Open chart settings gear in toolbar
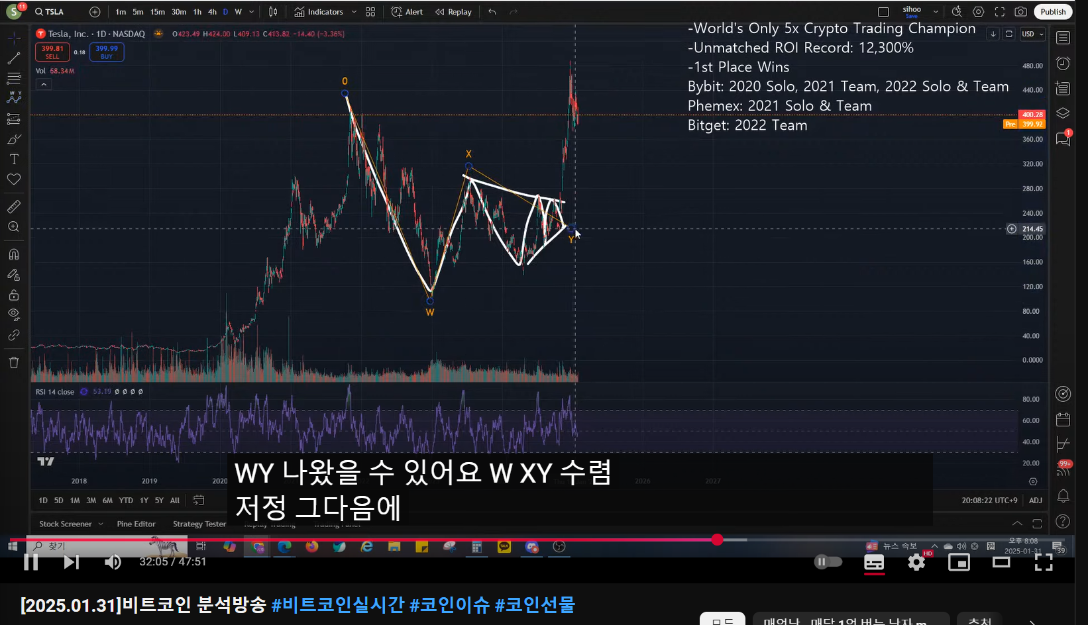1088x625 pixels. (x=979, y=12)
